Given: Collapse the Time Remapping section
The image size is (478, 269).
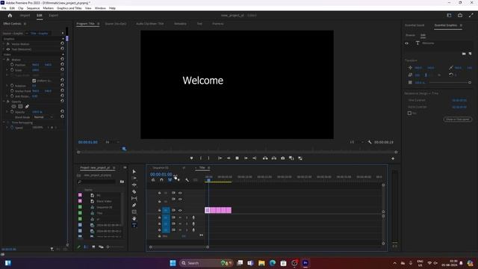Looking at the screenshot, I should tap(4, 123).
